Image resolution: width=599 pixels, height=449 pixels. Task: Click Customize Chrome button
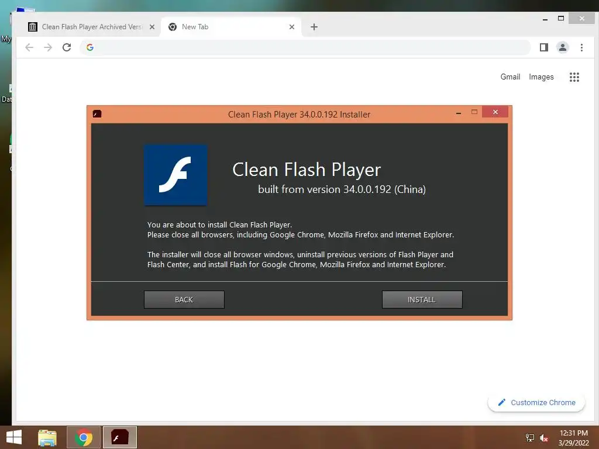(536, 402)
